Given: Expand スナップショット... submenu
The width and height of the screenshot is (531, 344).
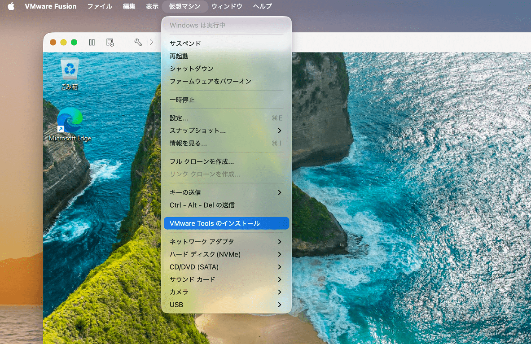Looking at the screenshot, I should [x=226, y=131].
